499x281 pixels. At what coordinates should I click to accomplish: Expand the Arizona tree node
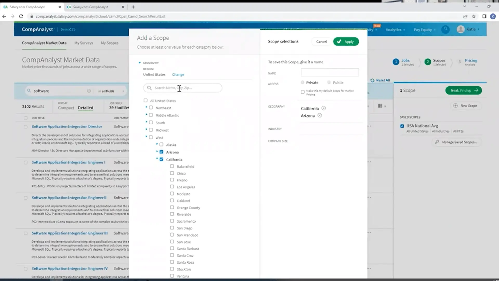pos(157,151)
